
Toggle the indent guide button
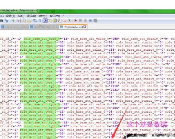point(45,21)
